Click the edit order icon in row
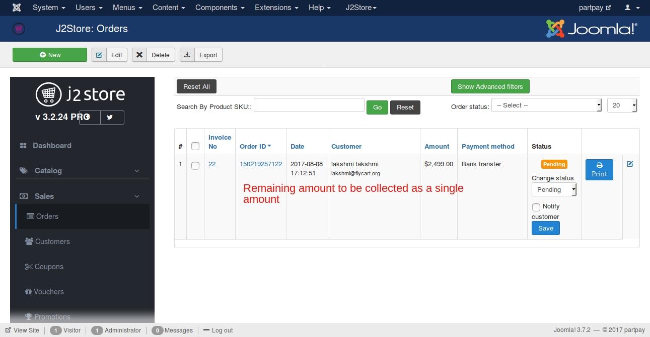Image resolution: width=650 pixels, height=337 pixels. (x=630, y=164)
